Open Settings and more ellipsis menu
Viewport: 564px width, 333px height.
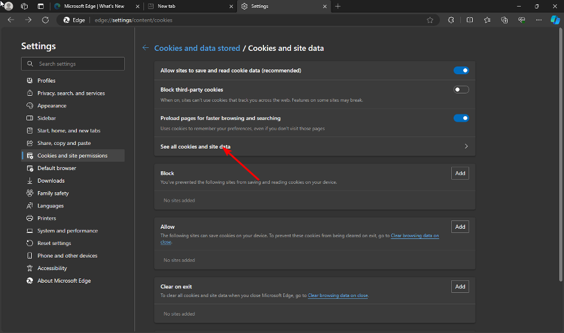538,20
